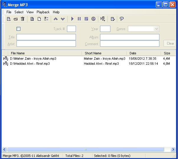Sort by File Name column header

[45, 53]
